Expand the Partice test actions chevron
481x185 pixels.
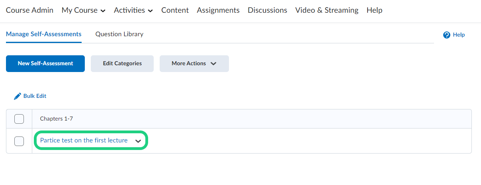point(138,141)
